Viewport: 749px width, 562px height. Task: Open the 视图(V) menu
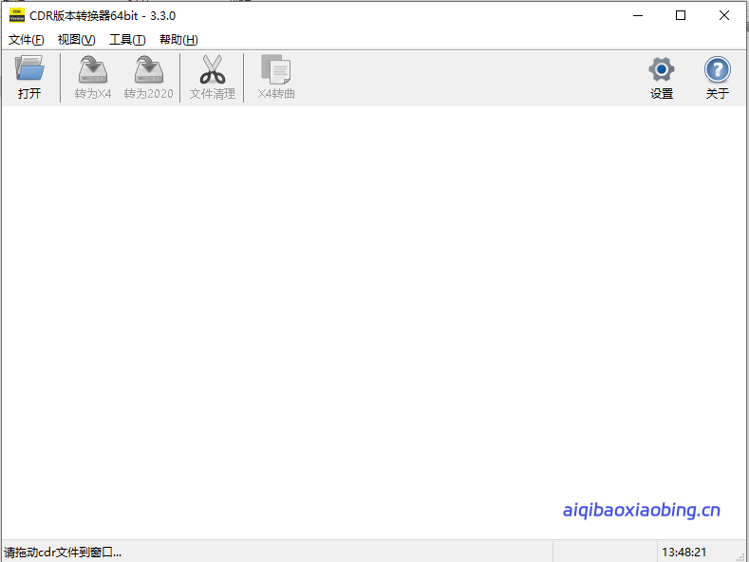tap(77, 40)
